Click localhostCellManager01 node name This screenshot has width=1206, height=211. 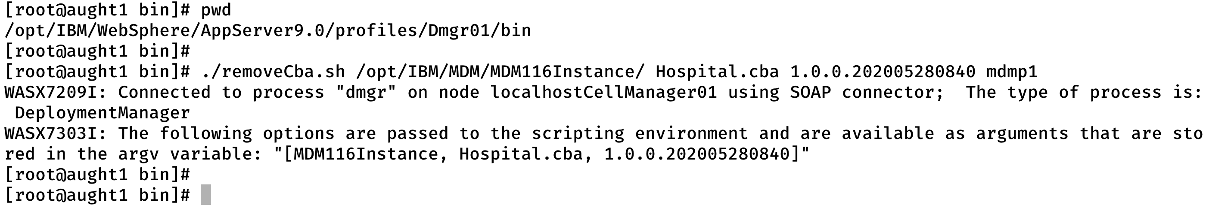(604, 92)
